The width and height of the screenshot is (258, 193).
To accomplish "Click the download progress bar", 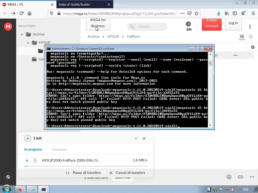I will (86, 166).
